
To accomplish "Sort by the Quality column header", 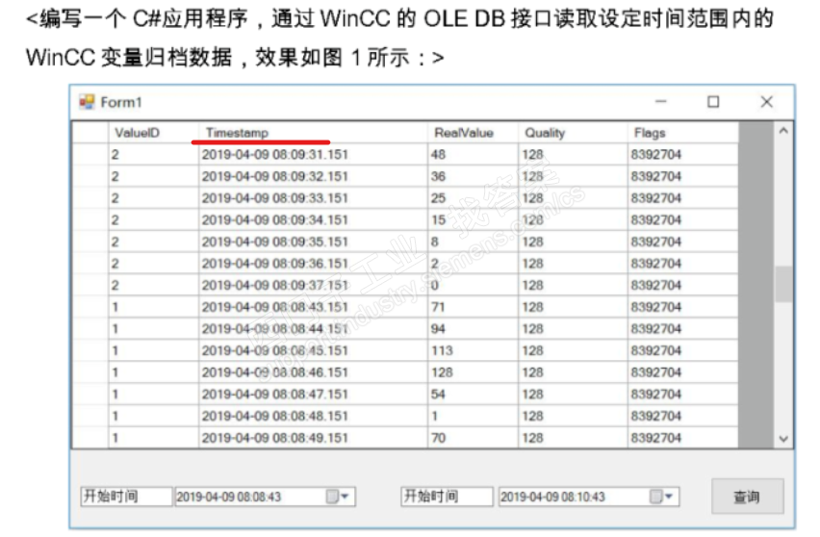I will coord(573,133).
